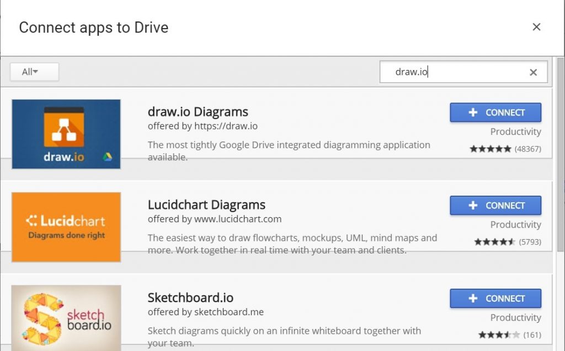Screen dimensions: 565x351
Task: Click 'offered by www.lucidchart.com' text
Action: click(x=215, y=219)
